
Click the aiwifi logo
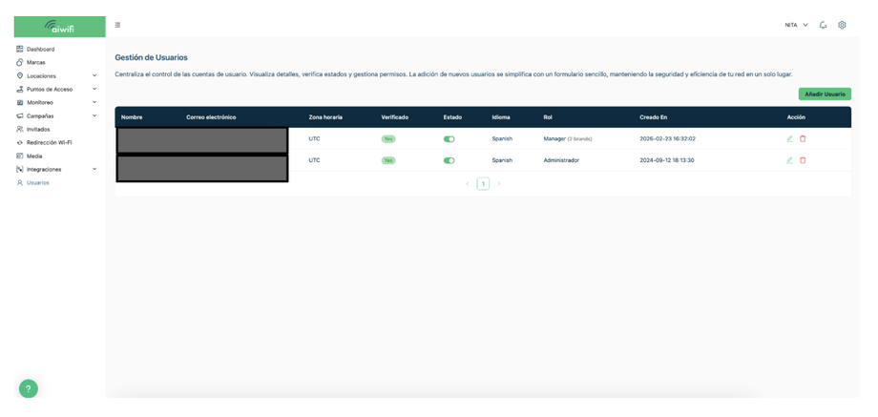coord(59,27)
